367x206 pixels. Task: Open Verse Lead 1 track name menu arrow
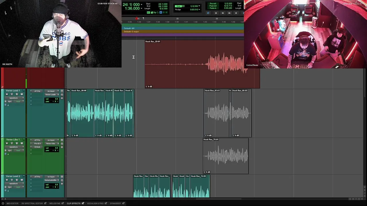24,90
